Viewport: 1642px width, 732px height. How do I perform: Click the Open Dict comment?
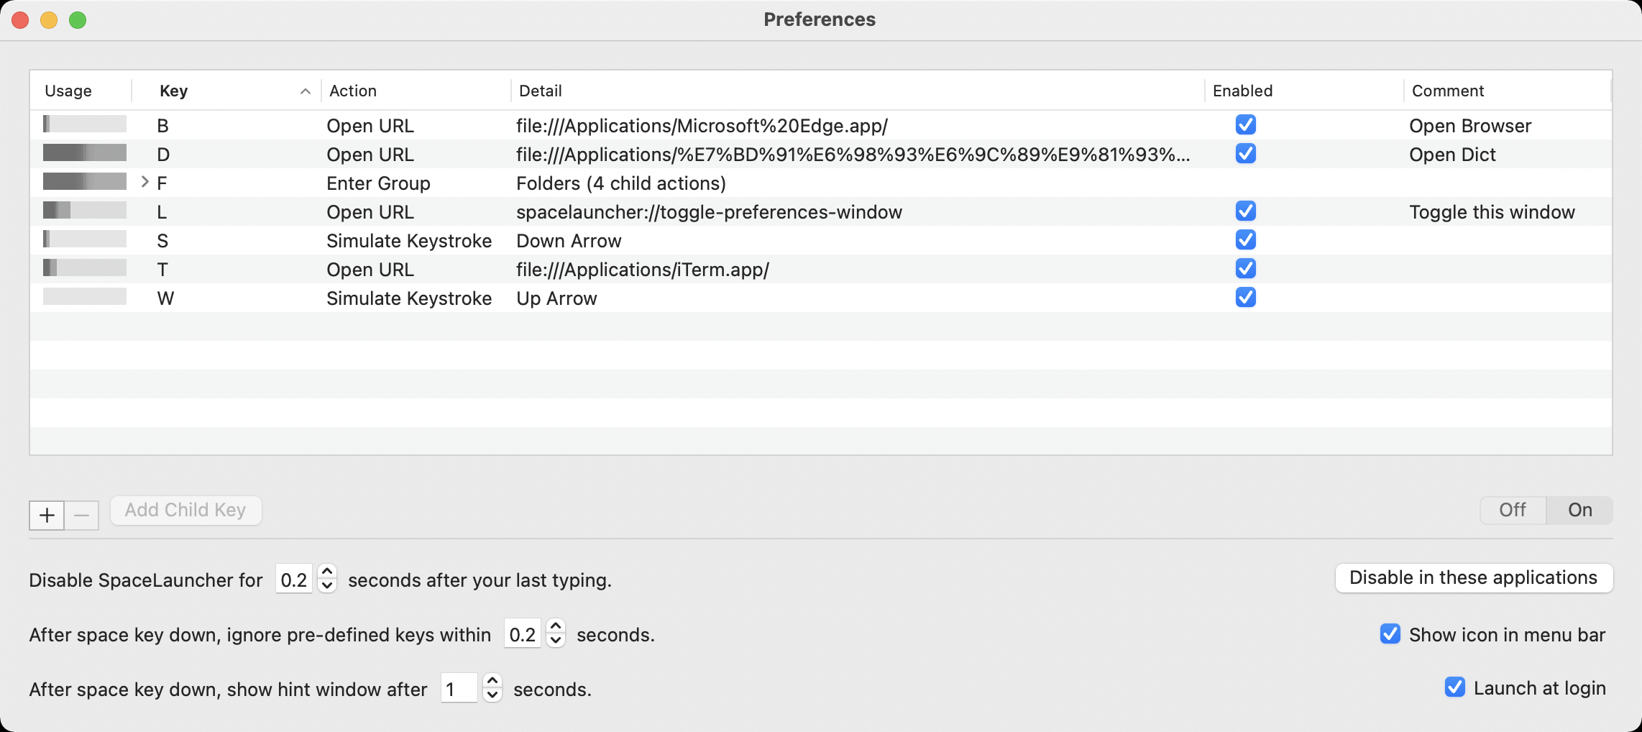coord(1452,155)
